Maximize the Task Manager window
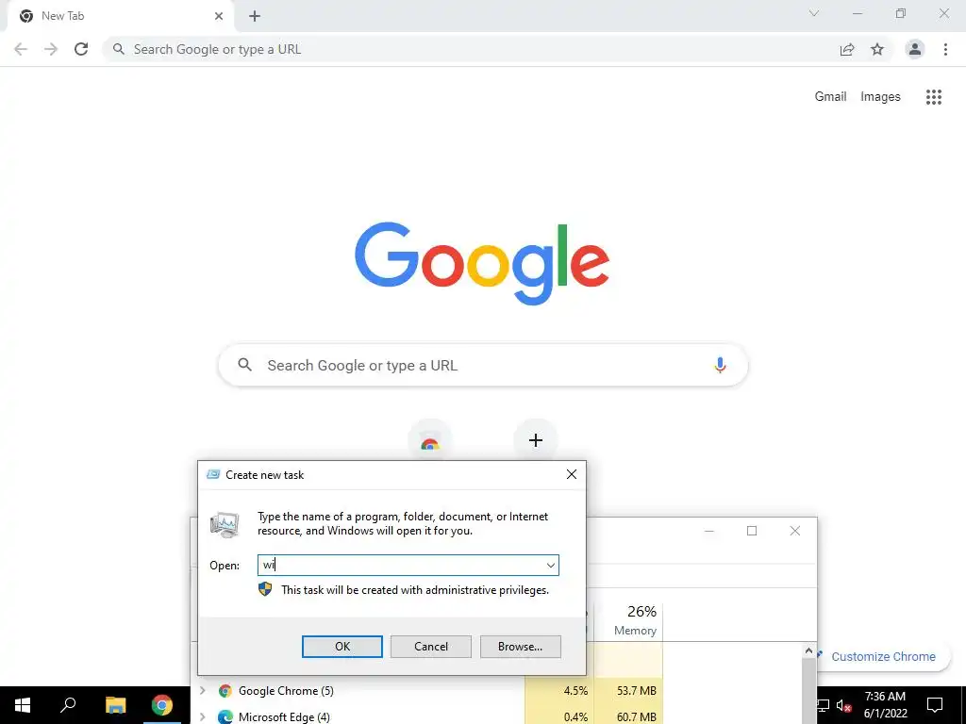The width and height of the screenshot is (966, 724). (x=752, y=531)
